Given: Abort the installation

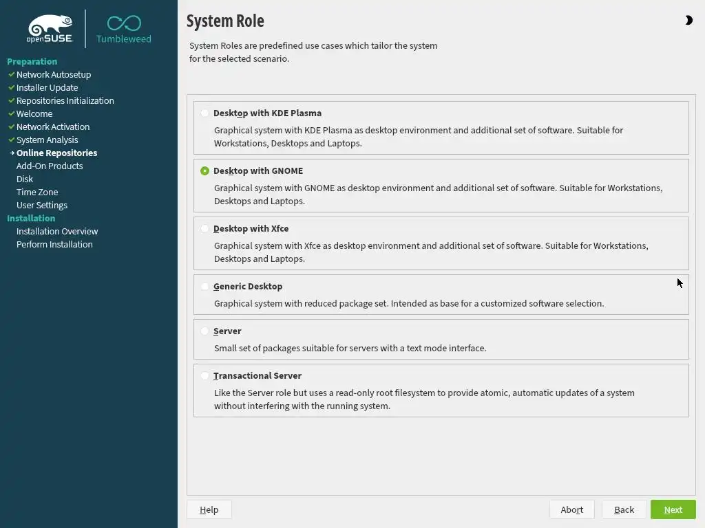Looking at the screenshot, I should point(571,509).
